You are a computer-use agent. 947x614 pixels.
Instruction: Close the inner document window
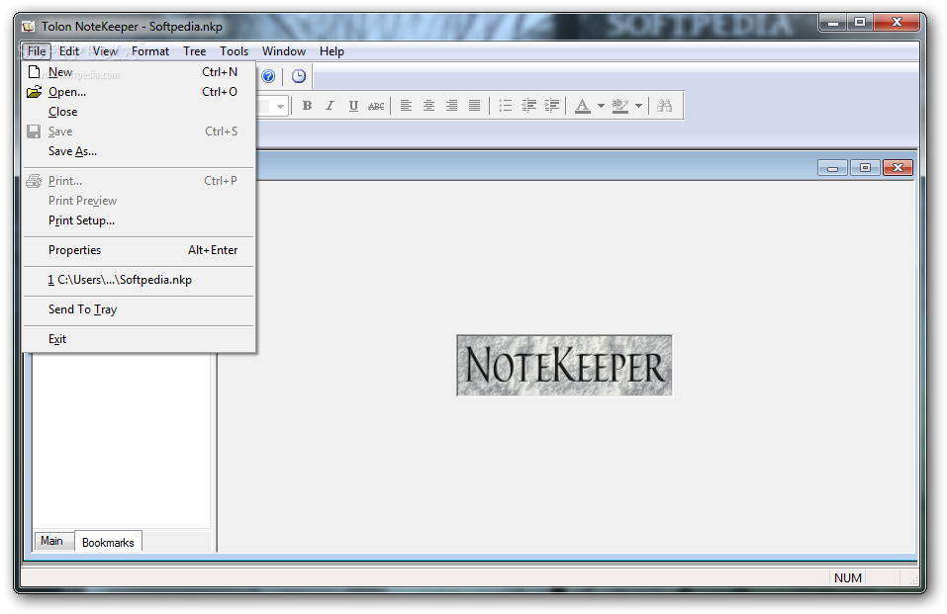[x=898, y=168]
